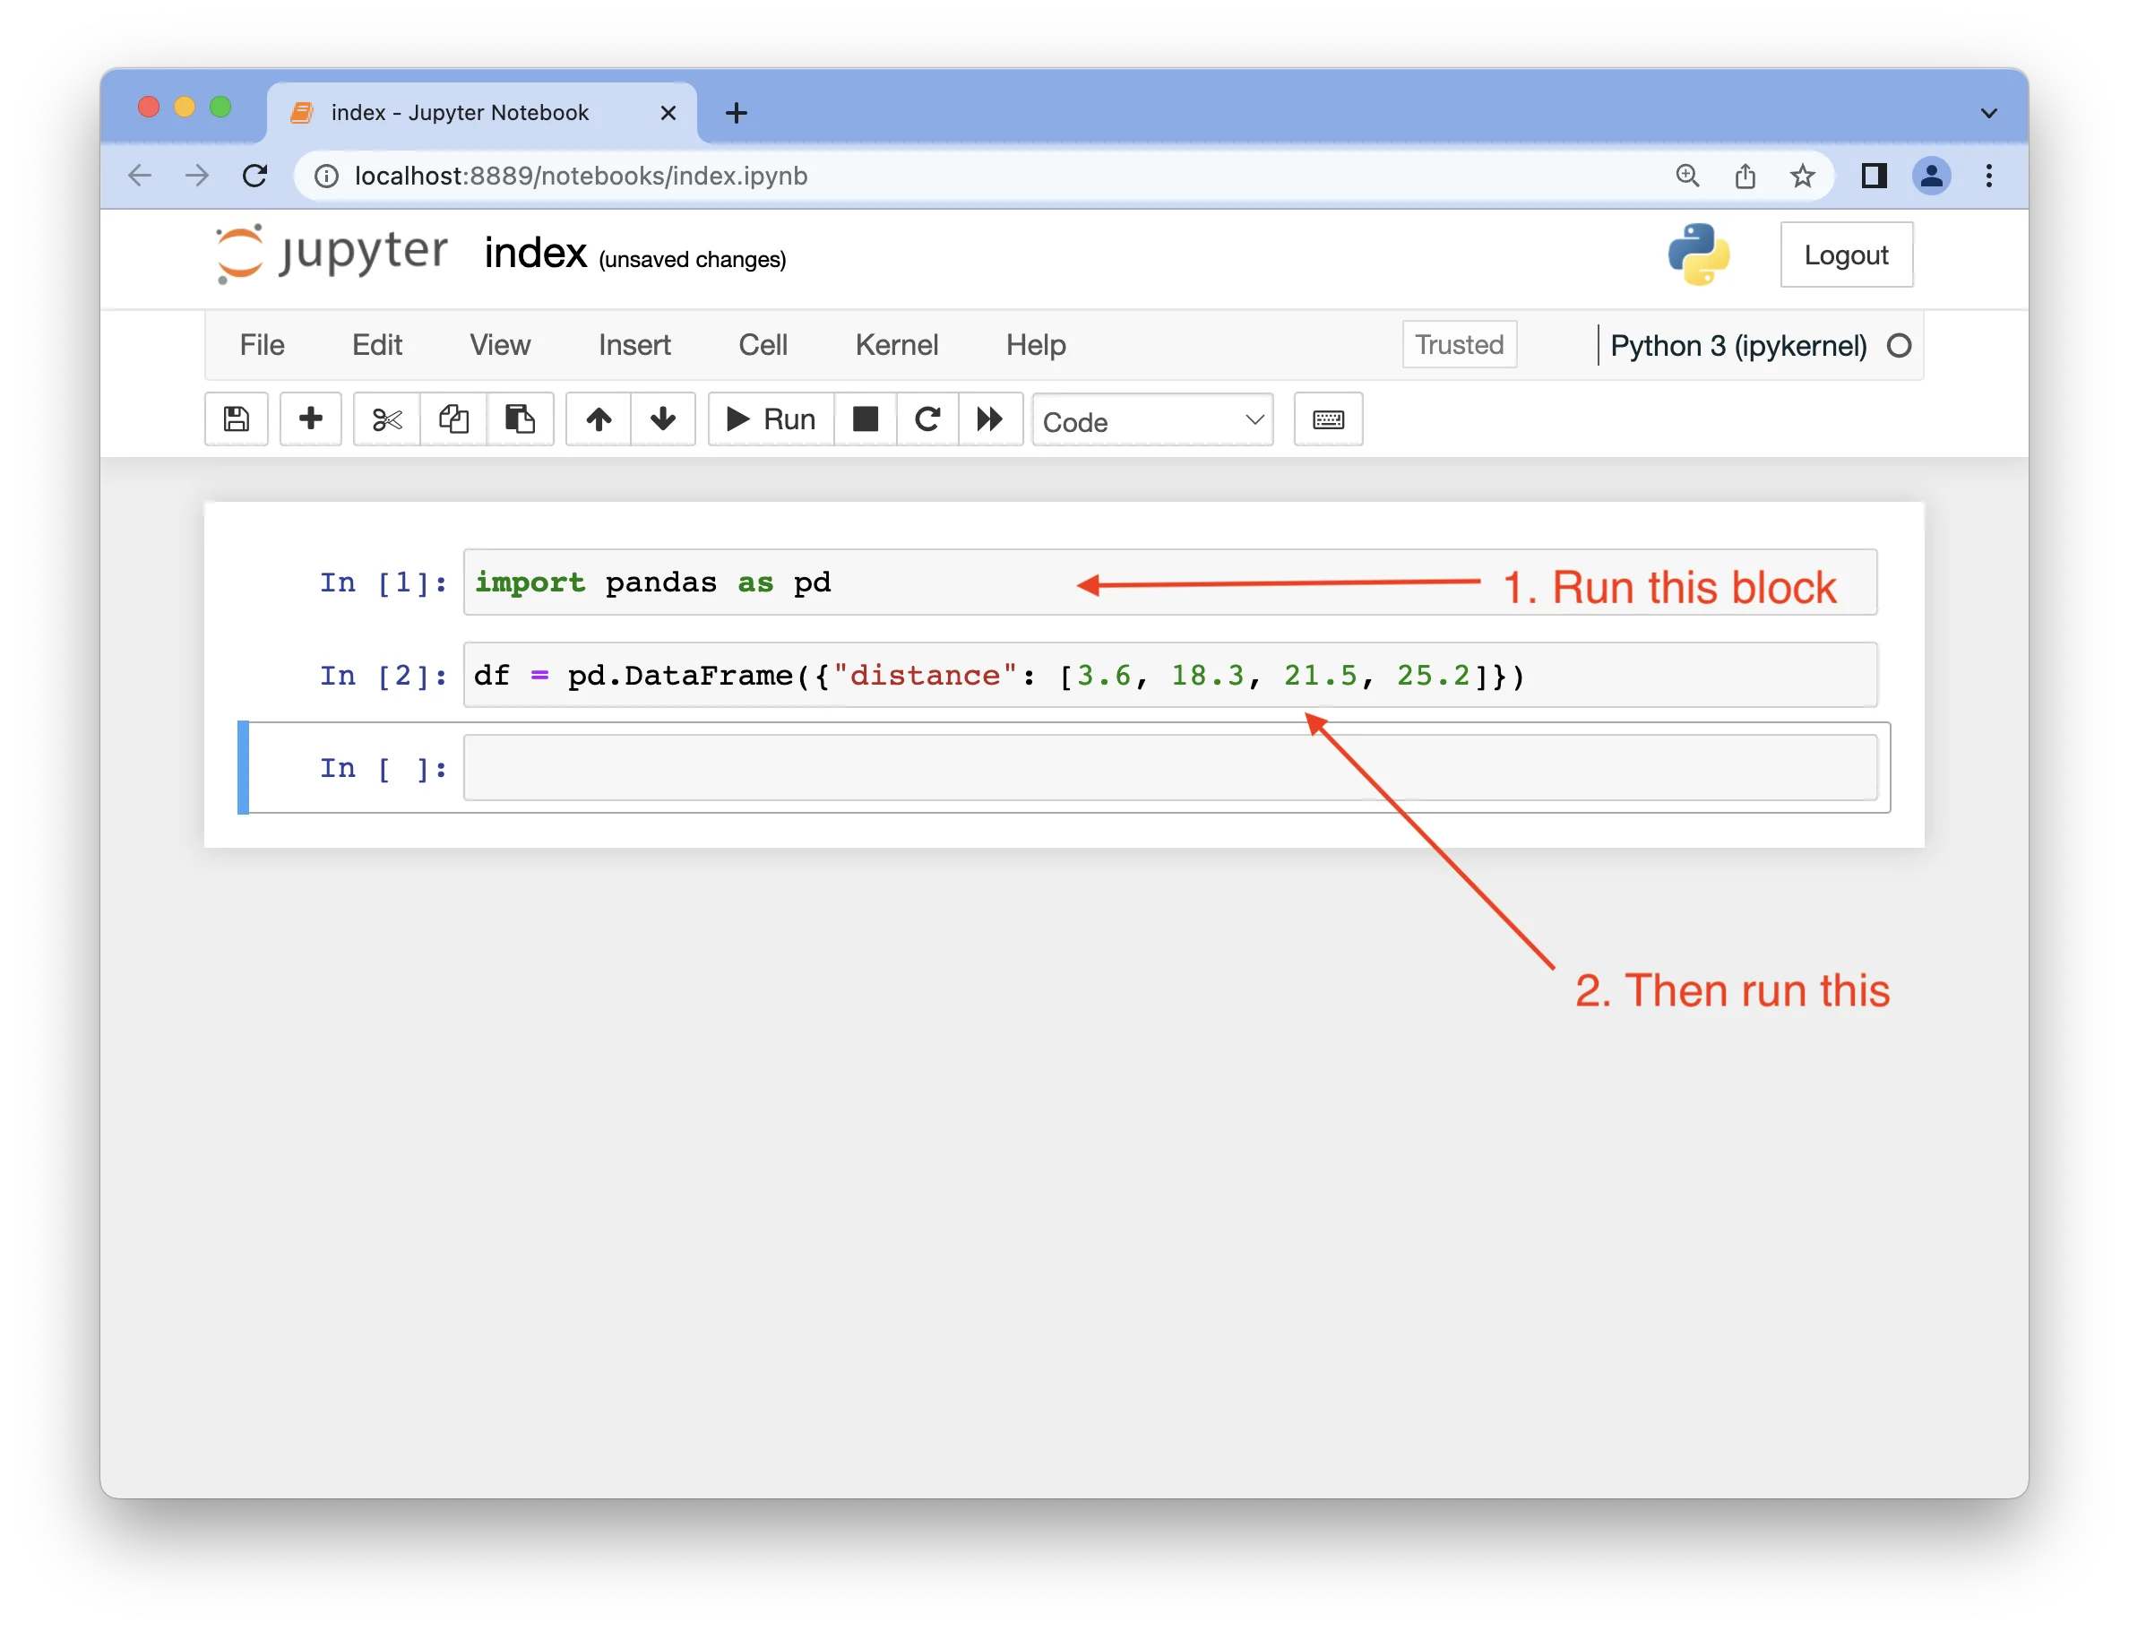The height and width of the screenshot is (1631, 2129).
Task: Run the selected cell with Run button
Action: 768,419
